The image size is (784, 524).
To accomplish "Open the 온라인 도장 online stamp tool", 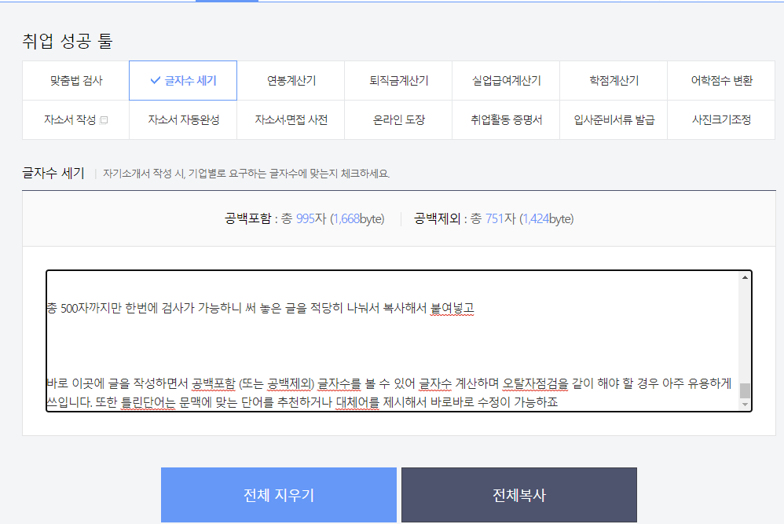I will point(397,119).
